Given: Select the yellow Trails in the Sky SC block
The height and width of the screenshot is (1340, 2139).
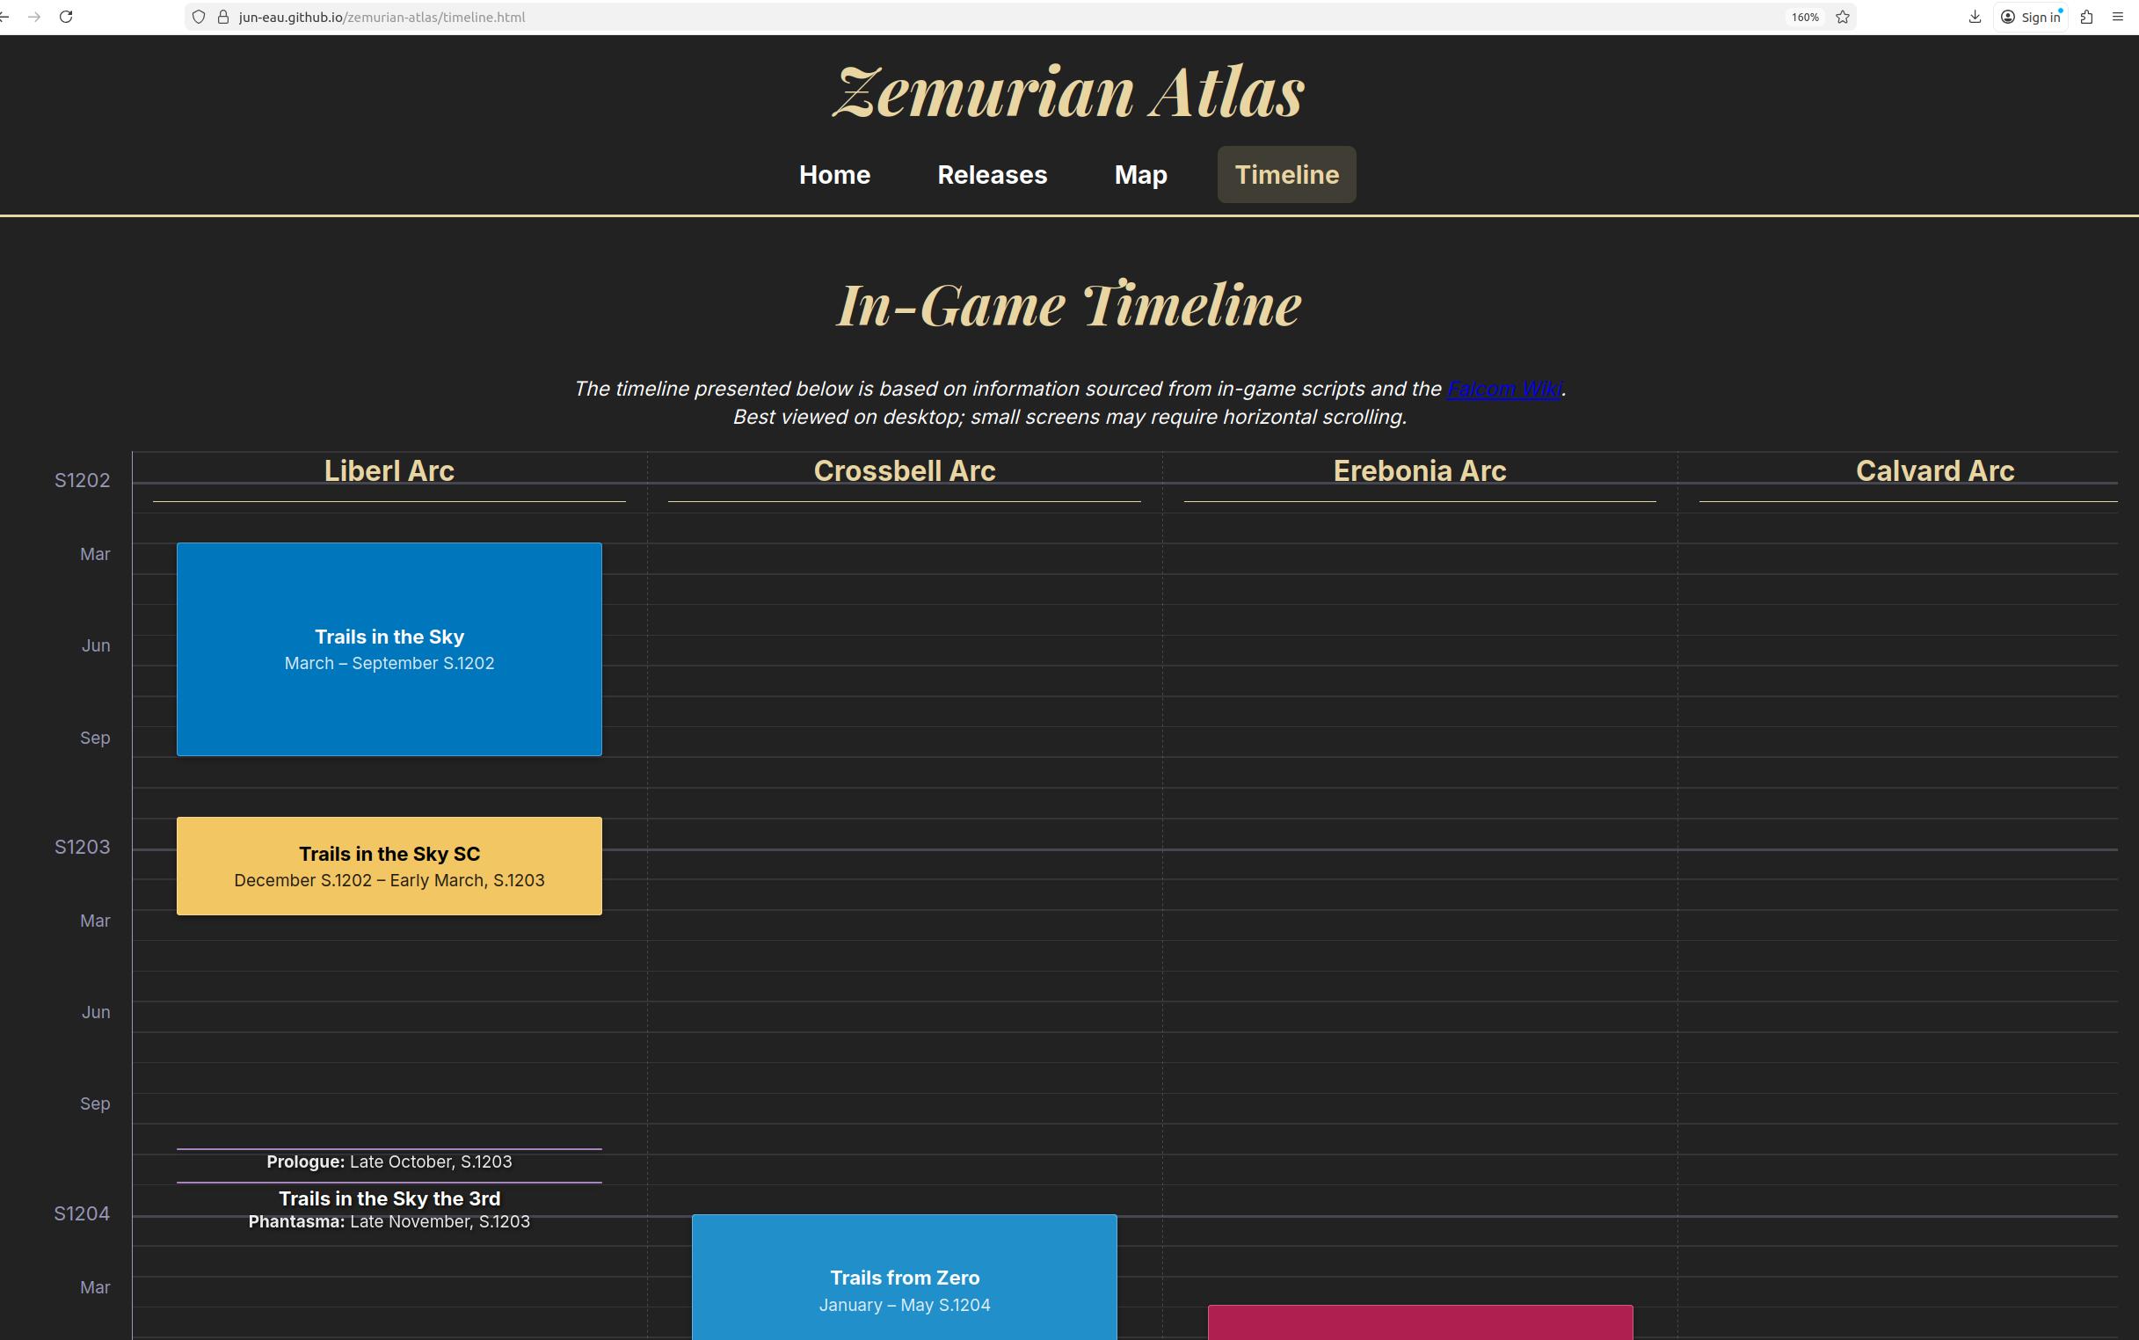Looking at the screenshot, I should (389, 866).
